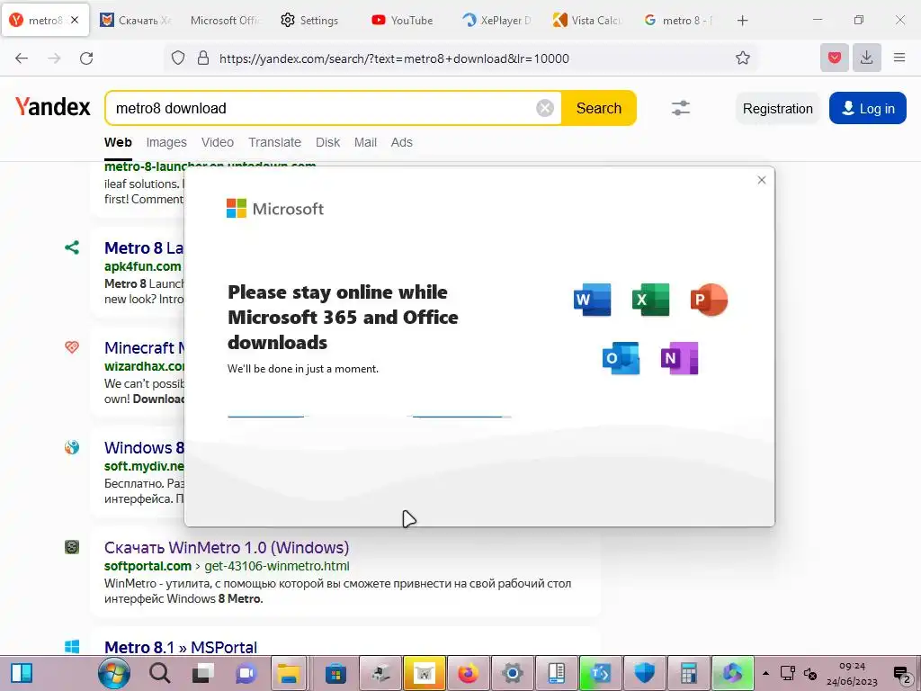Click the Search button on Yandex
The width and height of the screenshot is (921, 691).
[x=598, y=108]
